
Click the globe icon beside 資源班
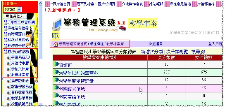[56, 64]
